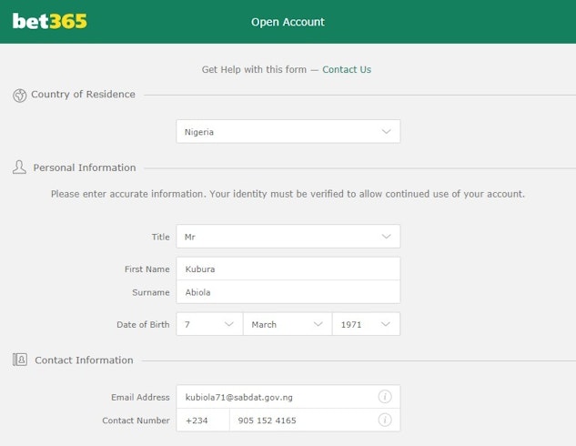
Task: Focus the Email Address input field
Action: coord(278,397)
